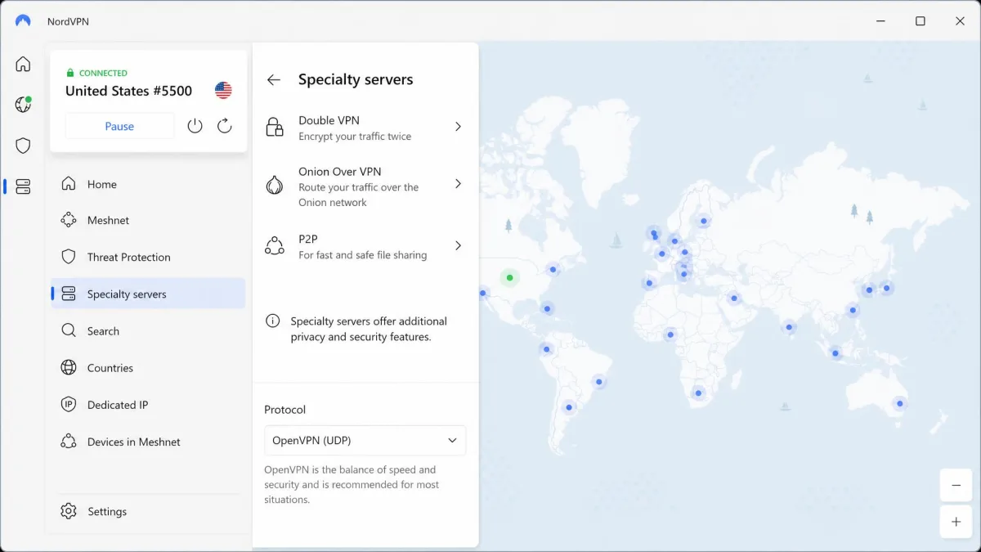Screen dimensions: 981x552
Task: Click the United States #5500 server name
Action: tap(128, 91)
